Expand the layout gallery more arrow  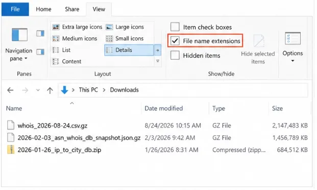pyautogui.click(x=158, y=61)
